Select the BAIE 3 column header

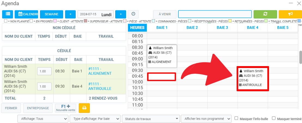pyautogui.click(x=222, y=27)
